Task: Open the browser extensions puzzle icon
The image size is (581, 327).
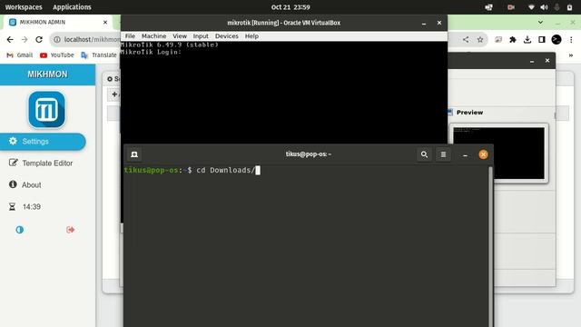Action: tap(513, 39)
